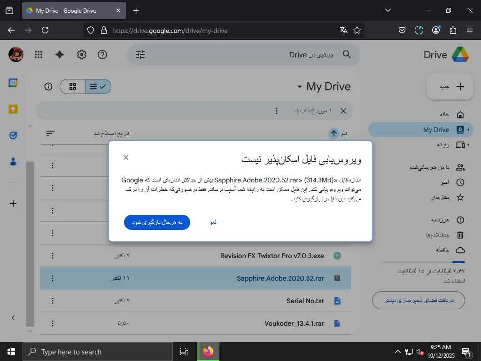This screenshot has height=361, width=481.
Task: Open Firefox extensions puzzle icon
Action: click(453, 30)
